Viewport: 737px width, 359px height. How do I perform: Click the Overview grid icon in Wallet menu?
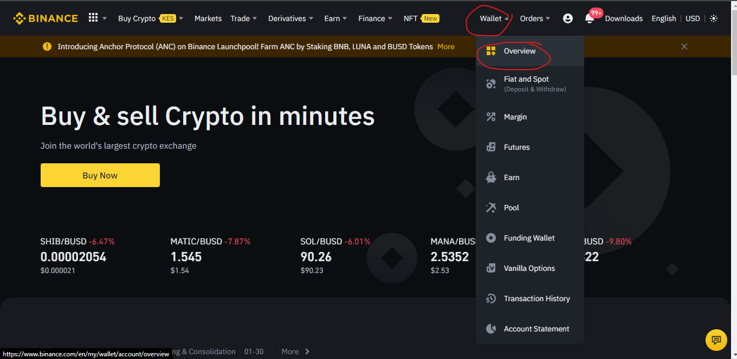coord(491,51)
